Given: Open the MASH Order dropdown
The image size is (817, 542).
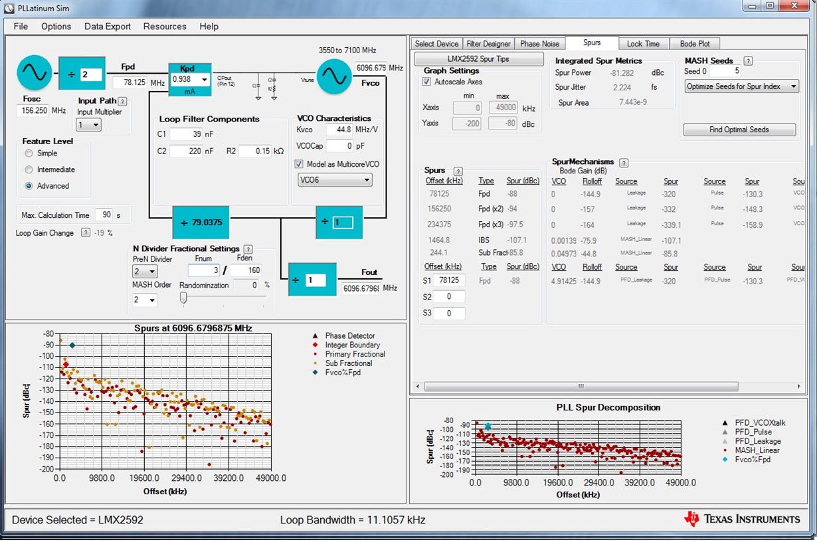Looking at the screenshot, I should click(x=145, y=300).
